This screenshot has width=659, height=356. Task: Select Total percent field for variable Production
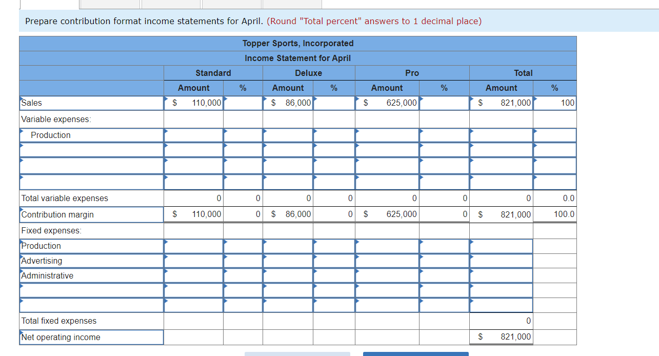[555, 135]
